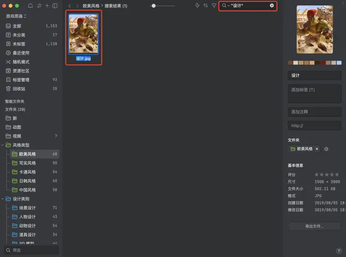
Task: Select the 设计.jpg thumbnail in results
Action: [84, 34]
